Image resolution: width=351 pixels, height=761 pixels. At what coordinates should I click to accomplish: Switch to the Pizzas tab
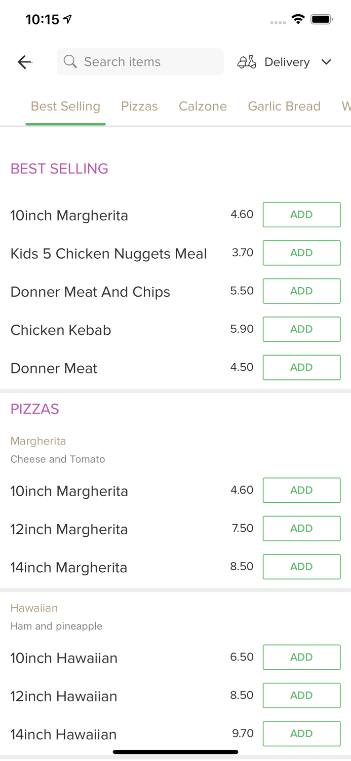[139, 107]
